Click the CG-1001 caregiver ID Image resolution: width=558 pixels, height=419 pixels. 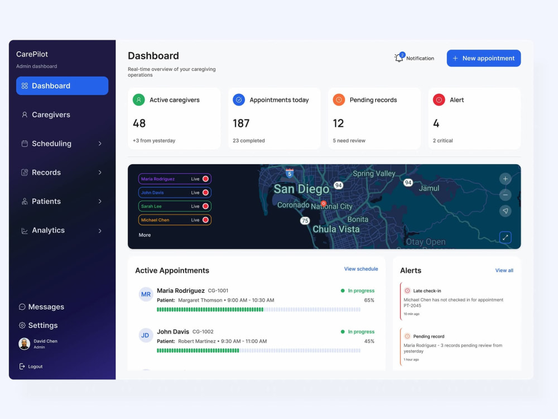click(x=218, y=291)
